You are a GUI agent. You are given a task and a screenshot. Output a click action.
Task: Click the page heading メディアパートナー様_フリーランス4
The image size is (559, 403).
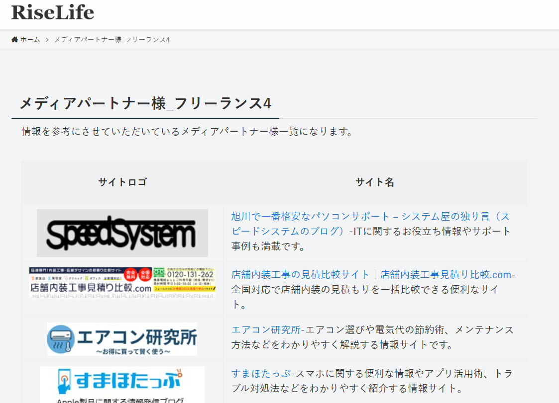(145, 103)
